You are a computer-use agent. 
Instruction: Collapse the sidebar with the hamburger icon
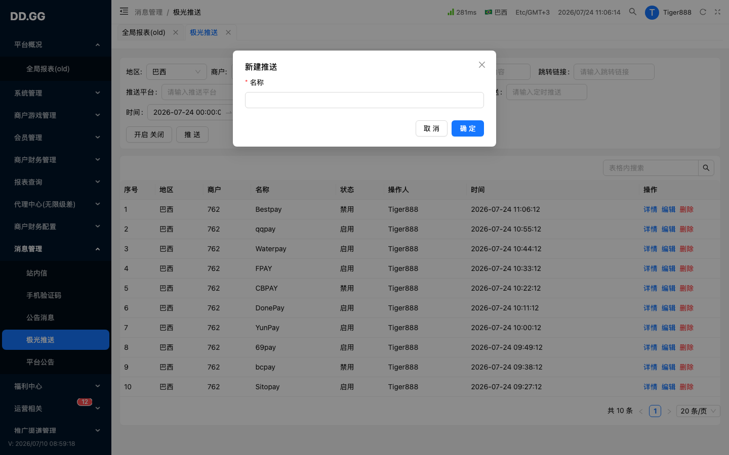point(124,11)
